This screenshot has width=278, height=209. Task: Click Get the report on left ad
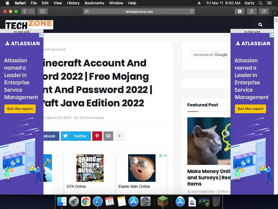click(x=20, y=109)
